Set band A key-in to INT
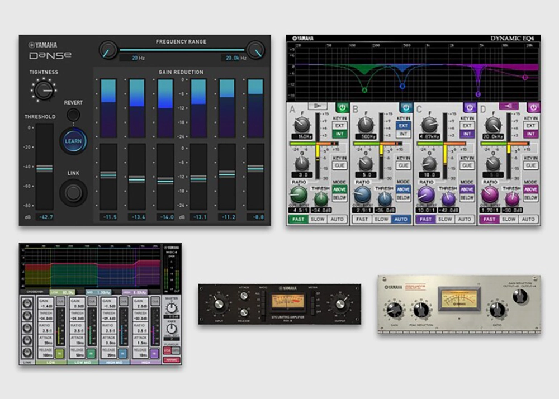 [x=339, y=134]
